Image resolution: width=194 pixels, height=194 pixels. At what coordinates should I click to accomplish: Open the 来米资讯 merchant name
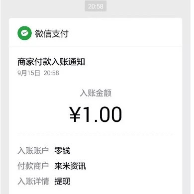(x=70, y=166)
